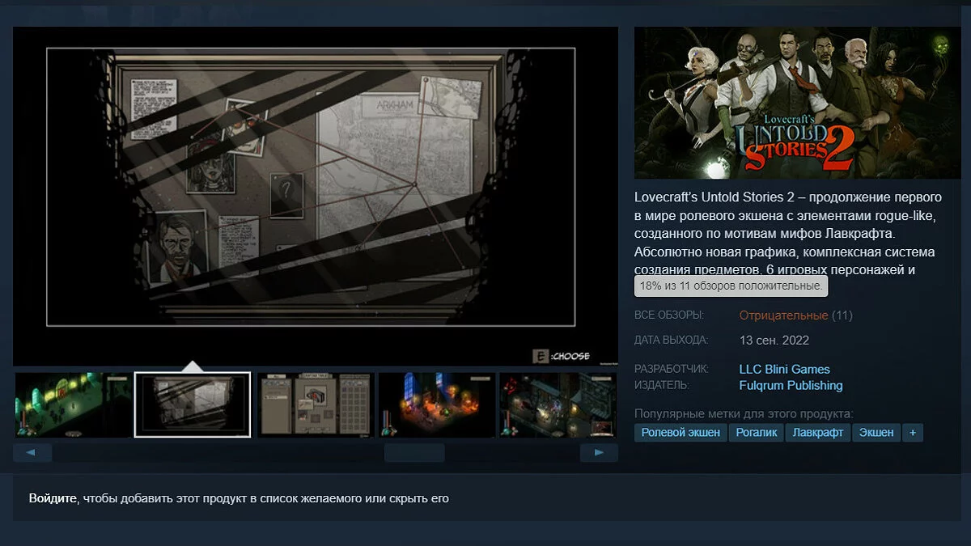Viewport: 971px width, 546px height.
Task: Select the highlighted investigation board thumbnail
Action: [193, 404]
